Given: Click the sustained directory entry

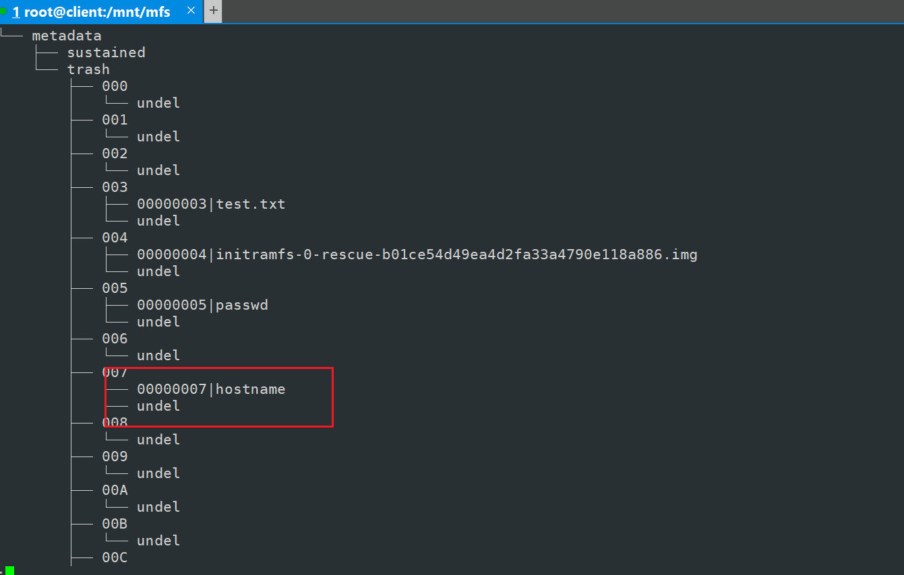Looking at the screenshot, I should tap(106, 53).
